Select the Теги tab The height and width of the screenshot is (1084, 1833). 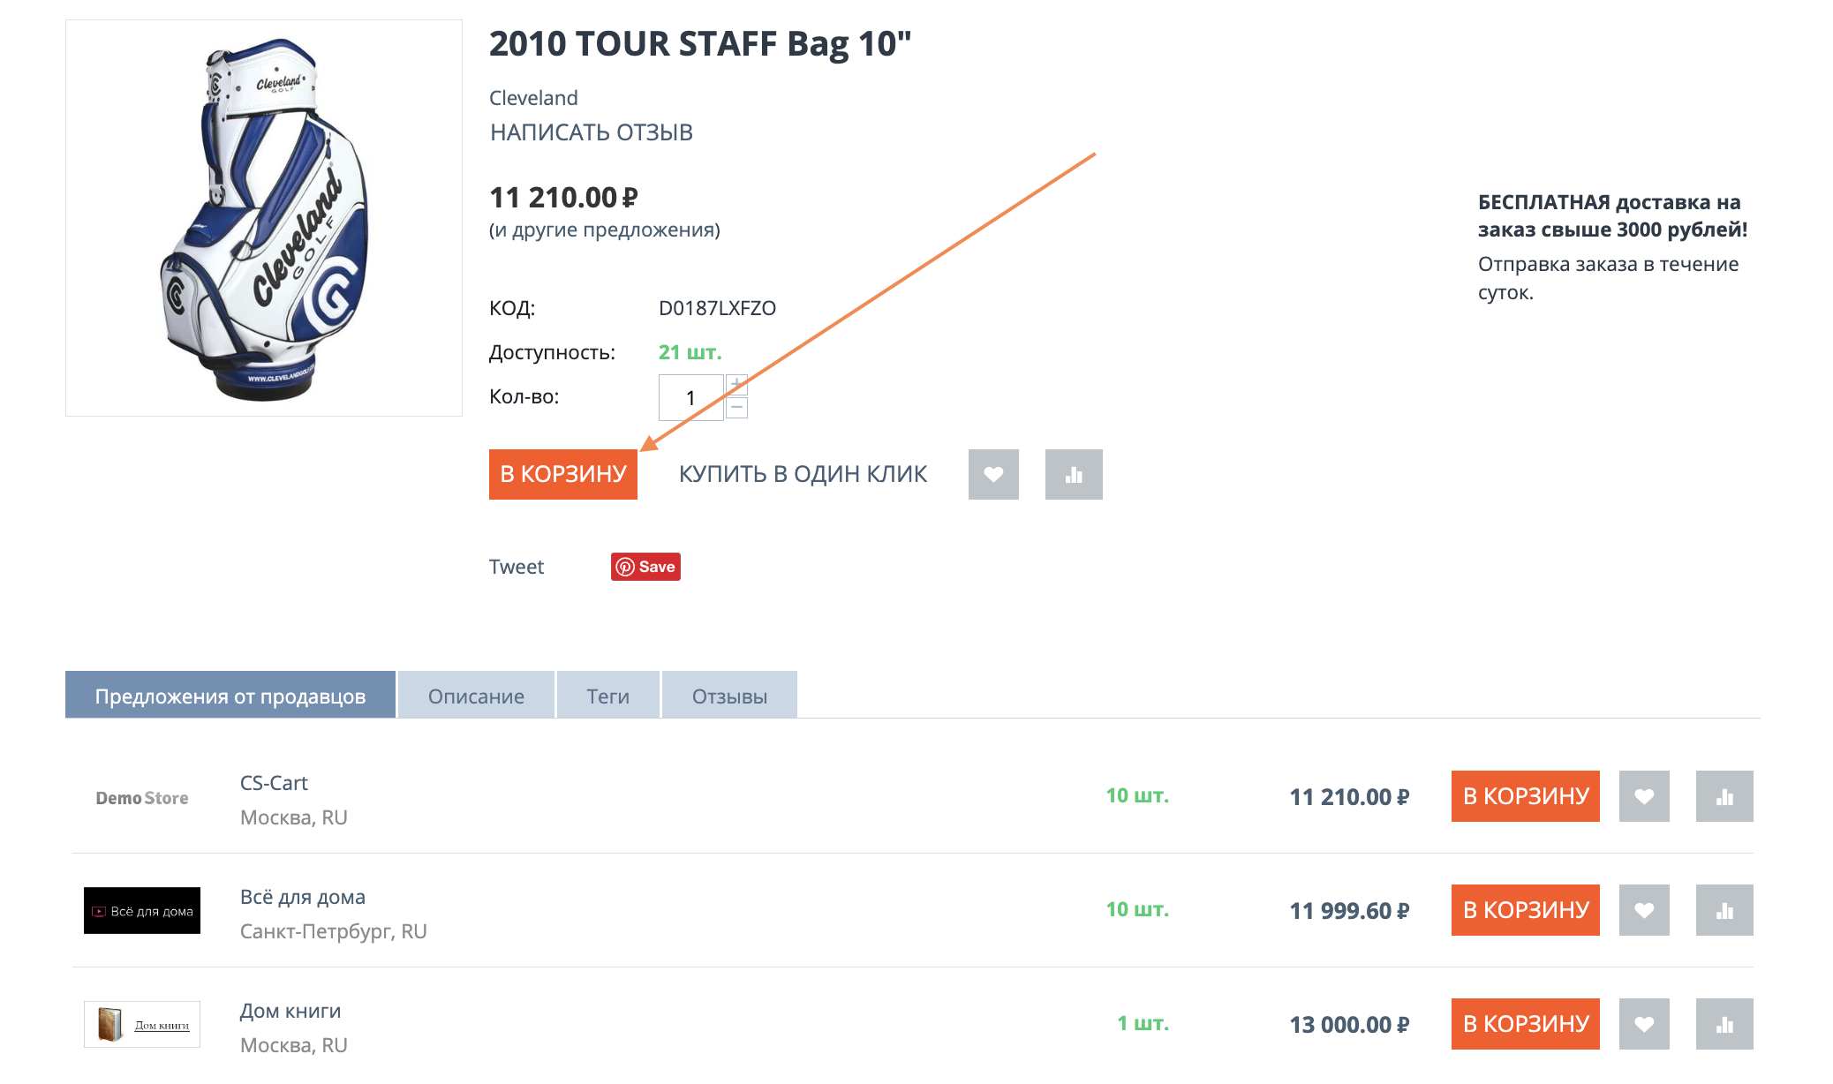point(607,696)
